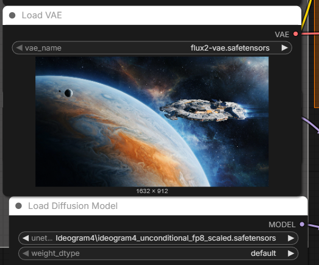Open the unet_name ideogram4 model dropdown

[x=158, y=238]
